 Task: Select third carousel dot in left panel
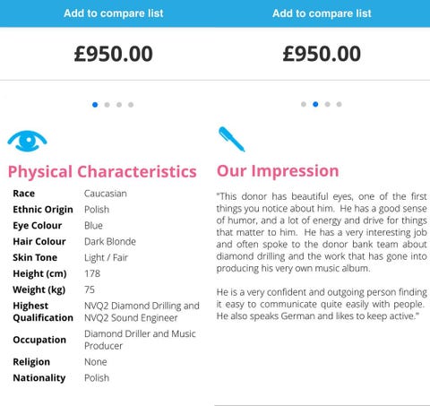tap(119, 105)
